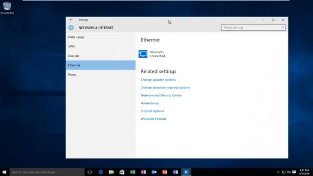The image size is (313, 176).
Task: Open the Windows Firewall link
Action: click(x=153, y=119)
